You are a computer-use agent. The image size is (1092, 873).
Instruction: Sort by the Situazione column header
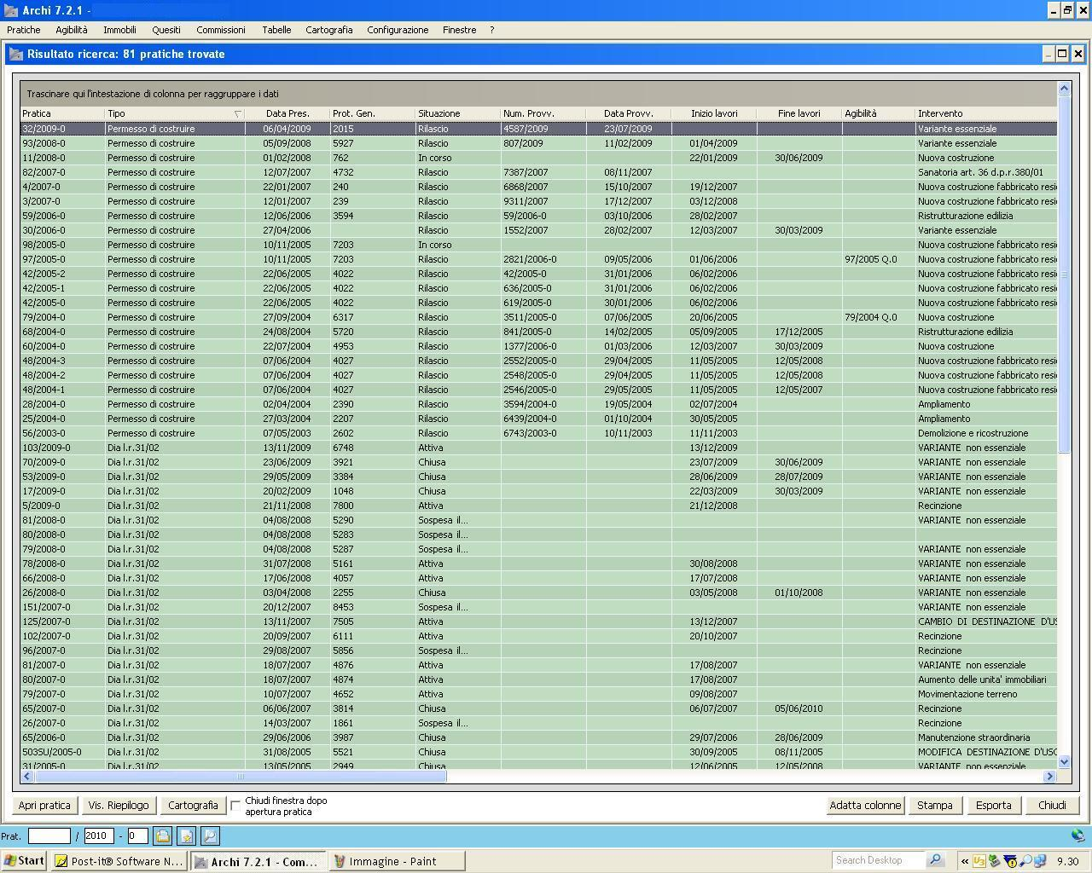458,113
